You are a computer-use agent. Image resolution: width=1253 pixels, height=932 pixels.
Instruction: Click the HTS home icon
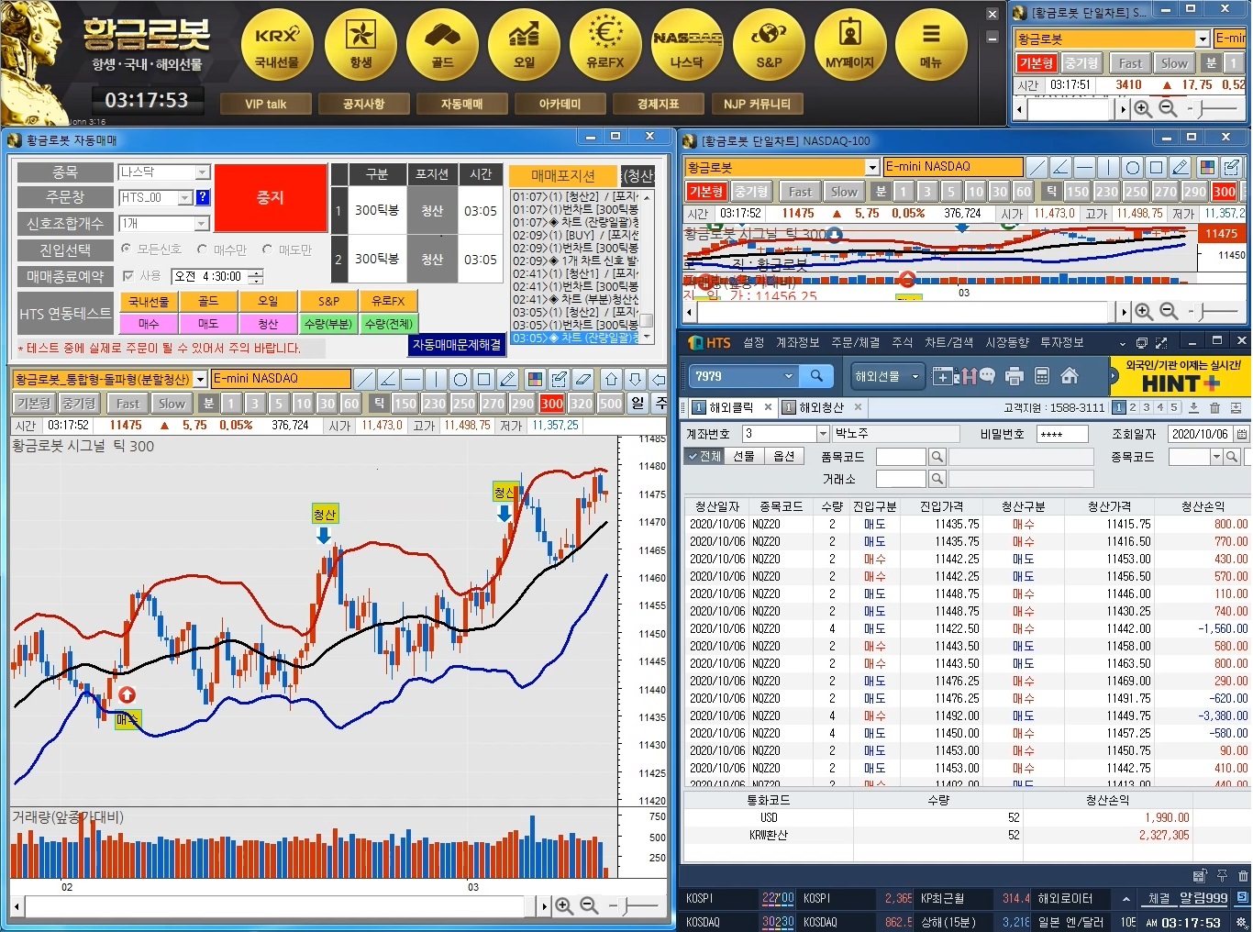pos(1070,376)
